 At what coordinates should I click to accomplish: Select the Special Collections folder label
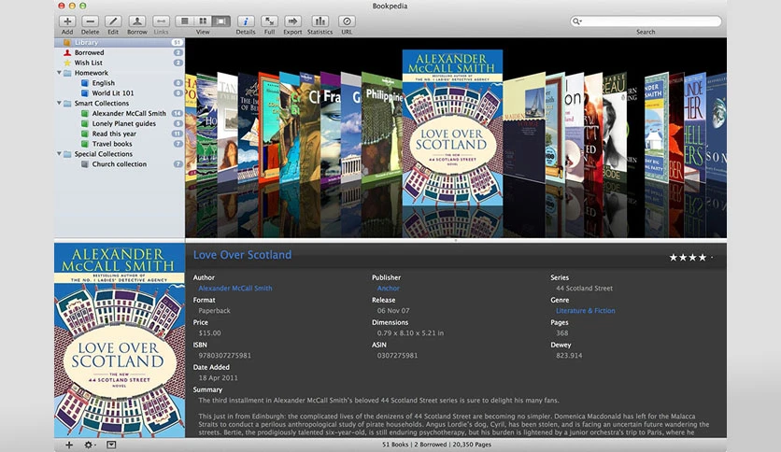click(x=104, y=154)
